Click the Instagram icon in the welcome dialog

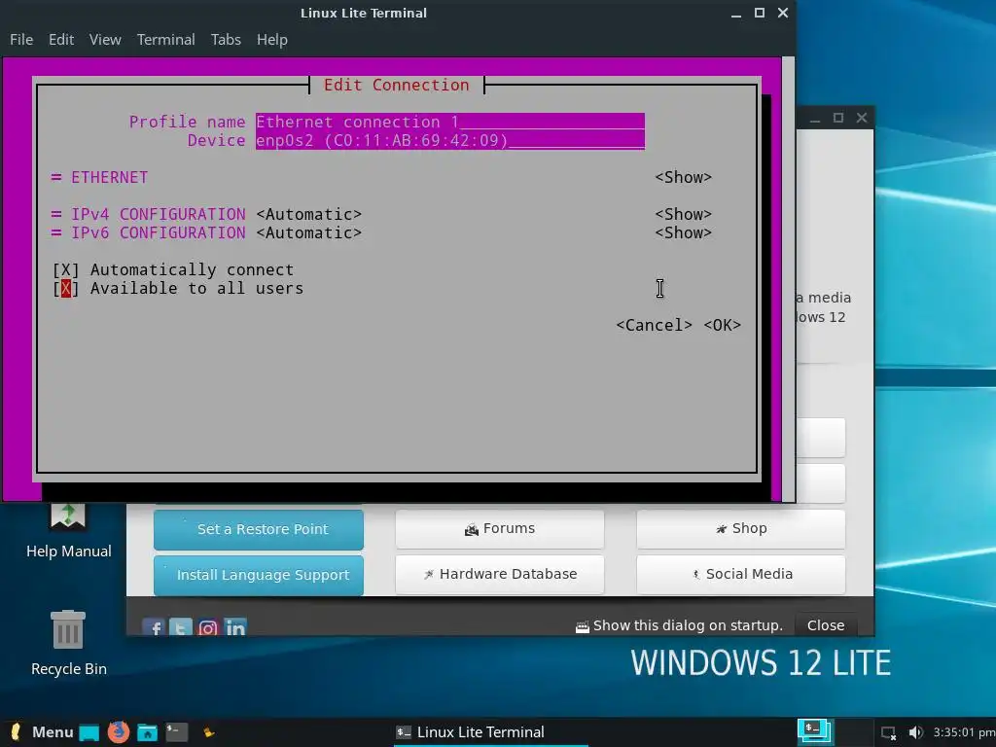point(208,627)
